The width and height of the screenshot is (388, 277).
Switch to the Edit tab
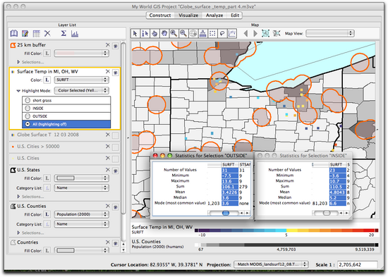click(x=235, y=16)
